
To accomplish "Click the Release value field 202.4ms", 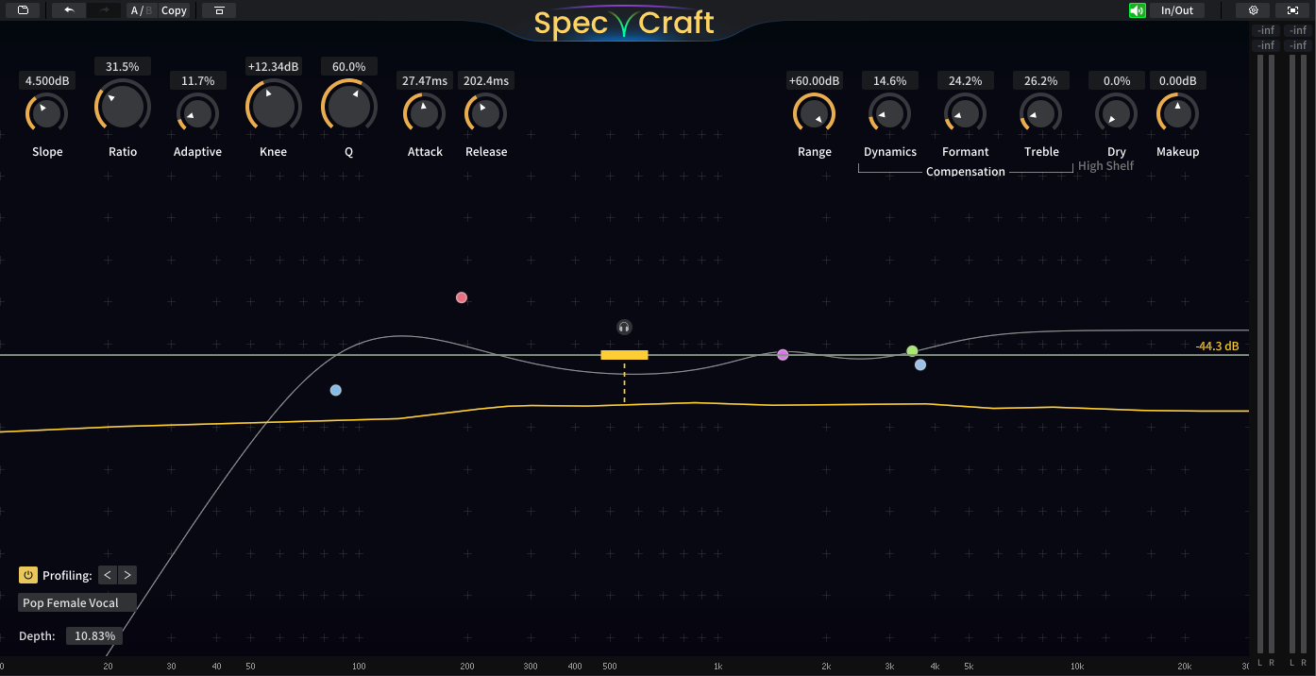I will (486, 81).
